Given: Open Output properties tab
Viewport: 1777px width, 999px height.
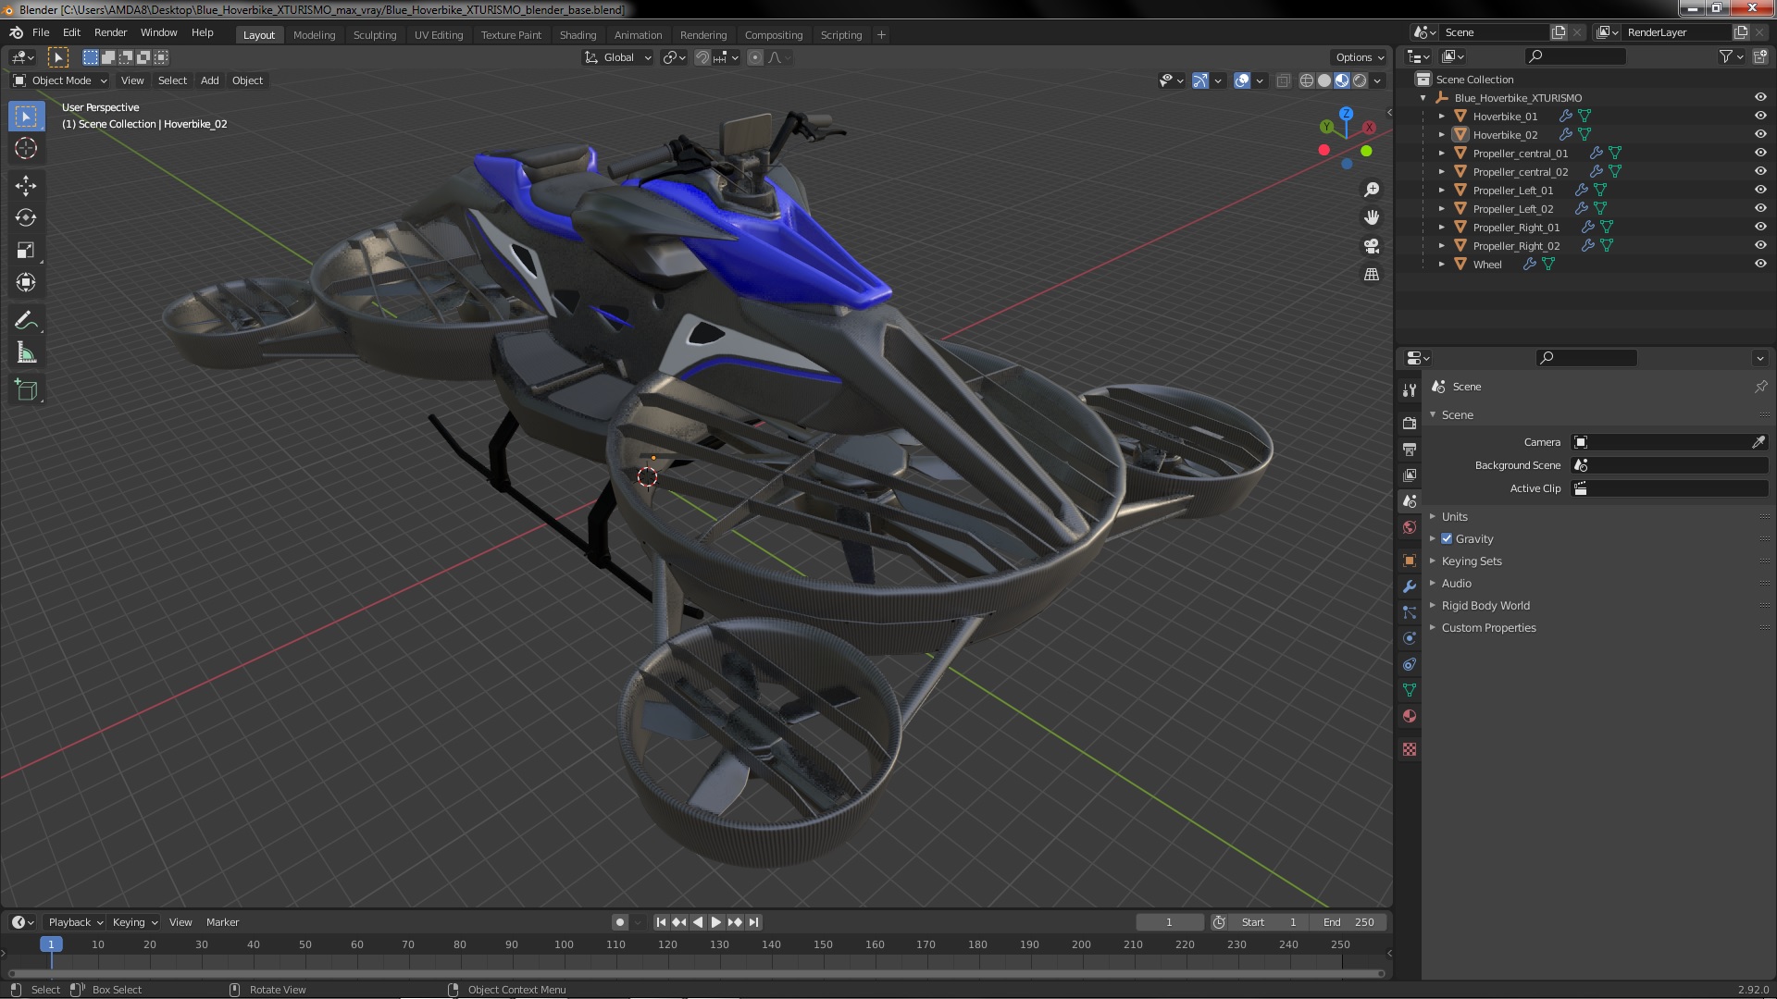Looking at the screenshot, I should coord(1410,449).
